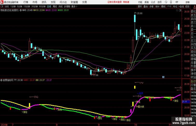Click the blue 21.11 price tag on indicator axis
This screenshot has width=196, height=126.
(186, 102)
